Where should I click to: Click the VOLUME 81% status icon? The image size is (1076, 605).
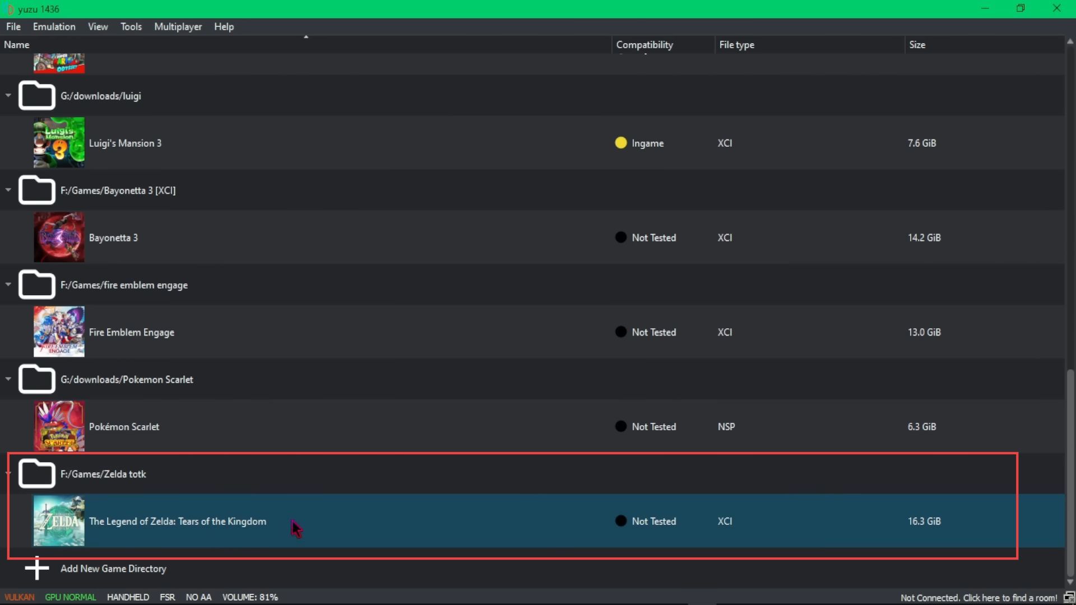[x=250, y=597]
